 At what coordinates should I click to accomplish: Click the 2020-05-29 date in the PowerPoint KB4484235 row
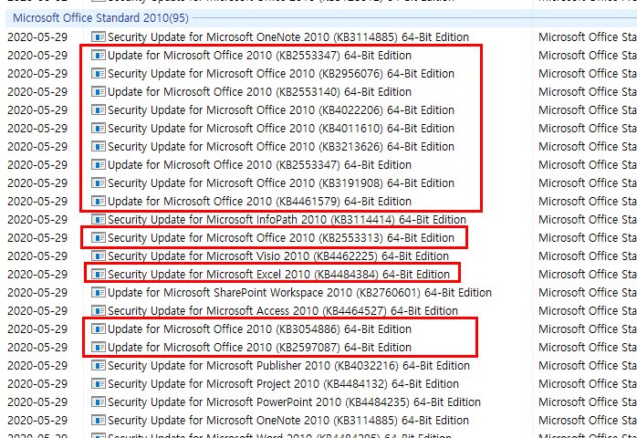pos(37,402)
